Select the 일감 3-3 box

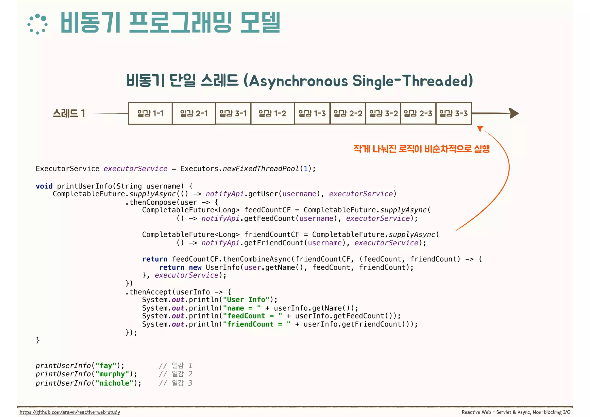pos(454,113)
